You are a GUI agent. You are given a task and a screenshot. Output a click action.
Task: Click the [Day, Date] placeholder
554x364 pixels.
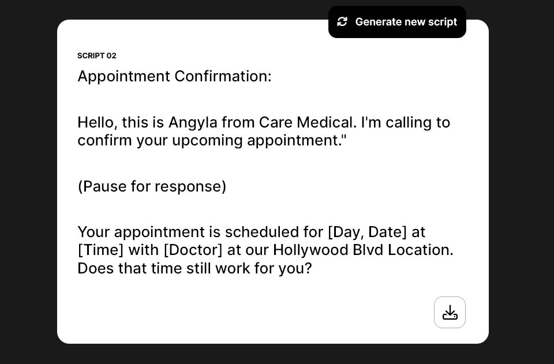tap(368, 232)
